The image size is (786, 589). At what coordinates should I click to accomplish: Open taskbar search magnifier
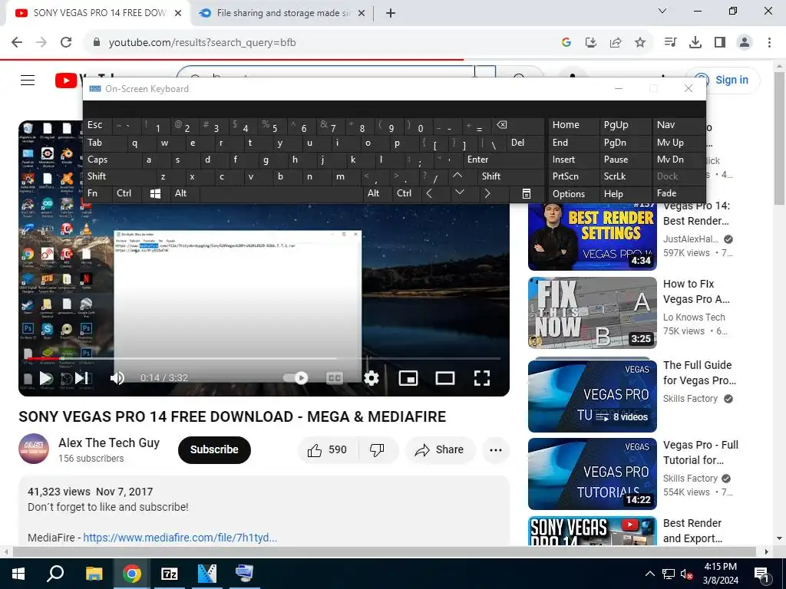pos(55,574)
